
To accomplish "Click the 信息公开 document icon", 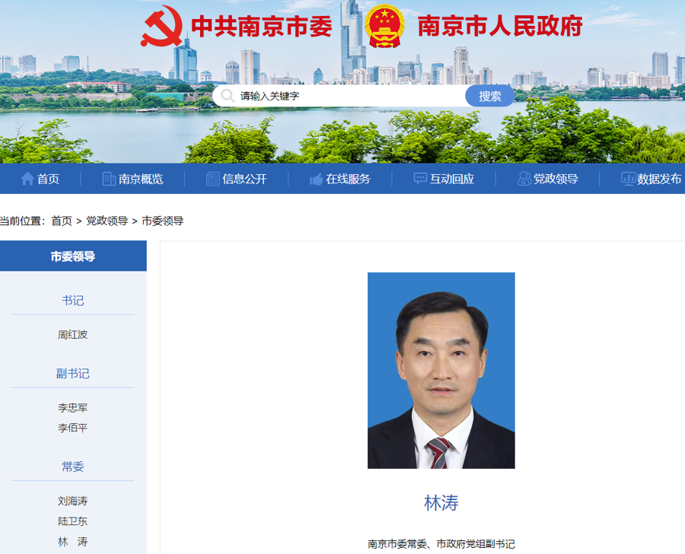I will [x=212, y=179].
